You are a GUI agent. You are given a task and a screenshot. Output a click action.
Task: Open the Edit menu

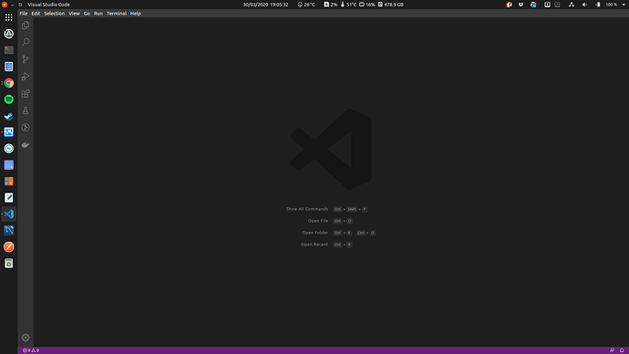36,14
